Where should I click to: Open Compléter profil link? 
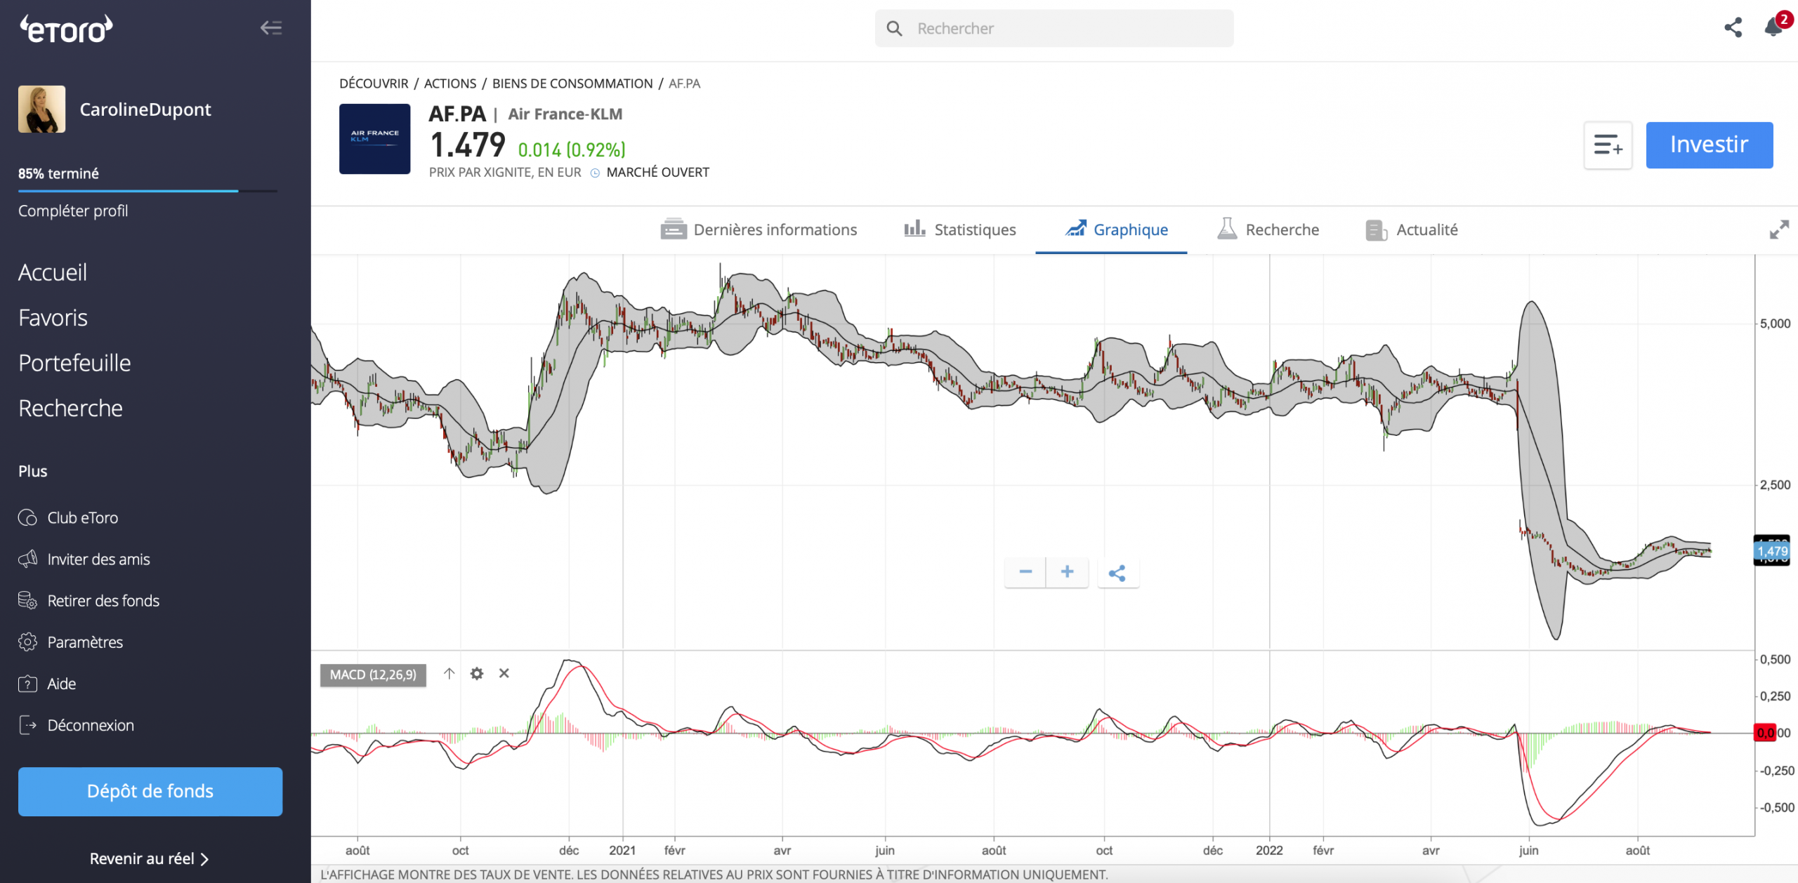click(x=73, y=211)
